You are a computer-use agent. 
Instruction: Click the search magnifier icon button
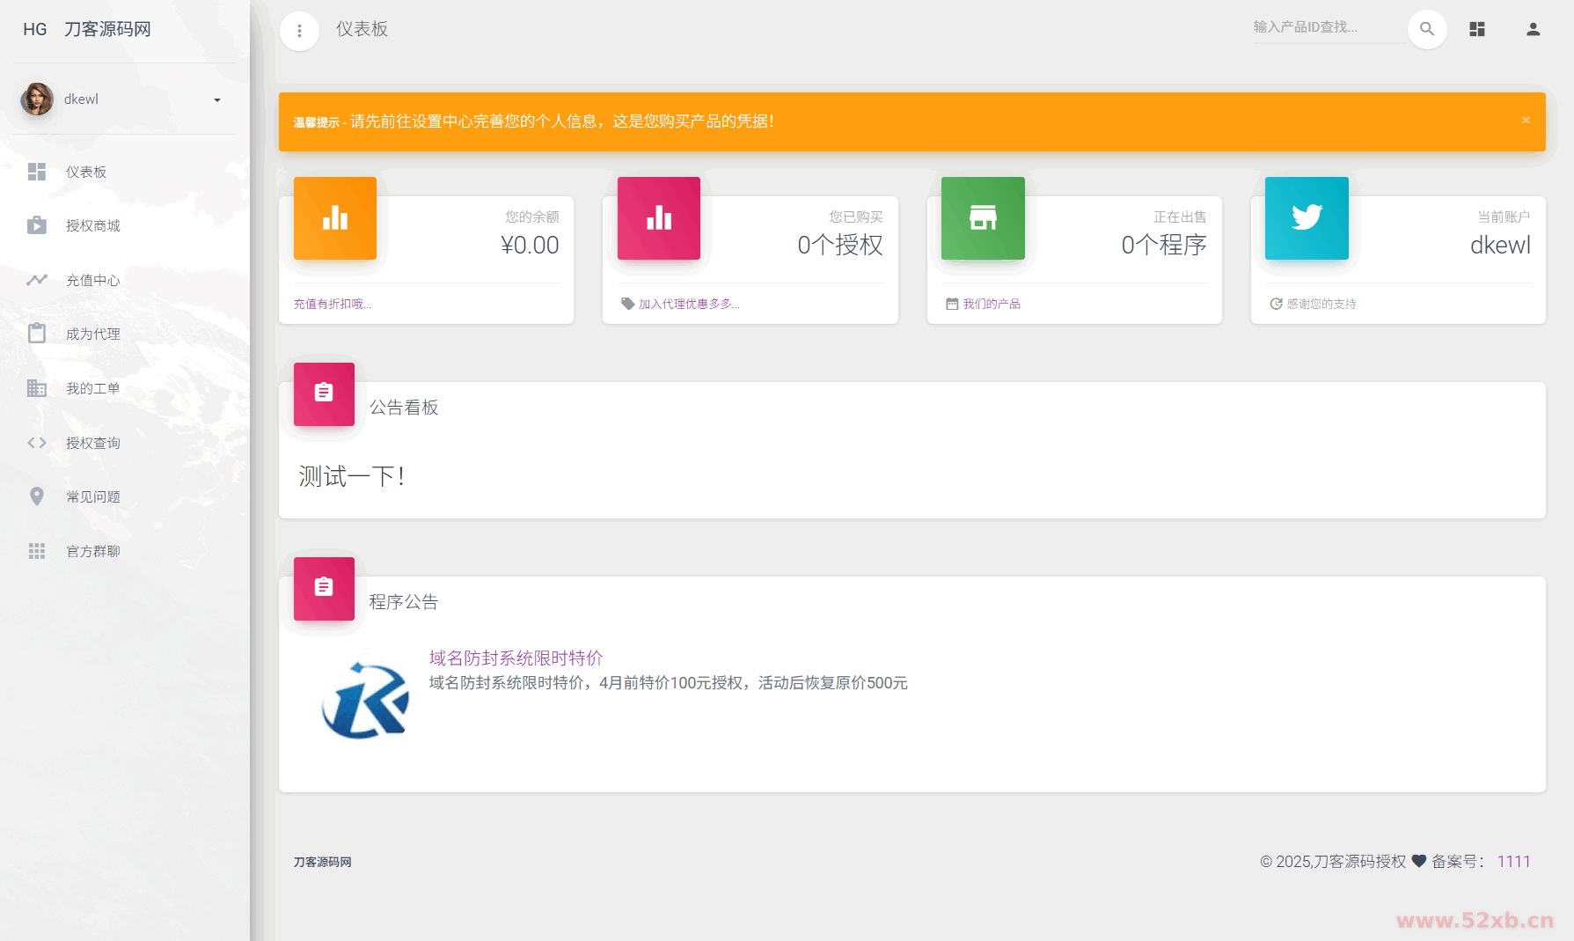[1426, 29]
